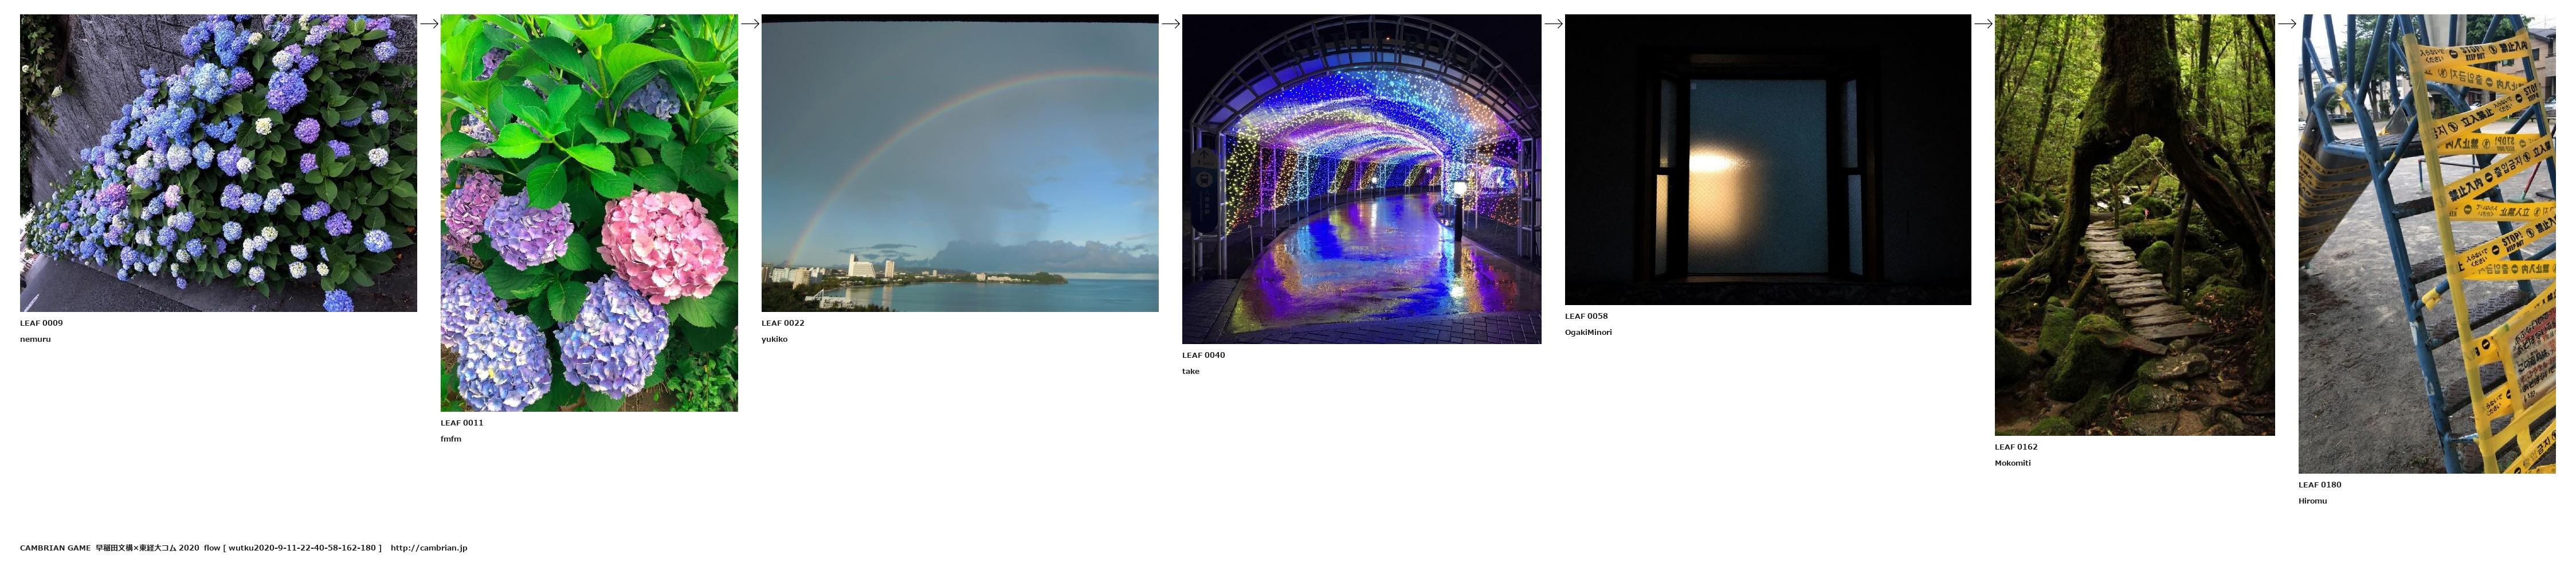Click LEAF 0022 label
The image size is (2576, 562).
coord(782,323)
